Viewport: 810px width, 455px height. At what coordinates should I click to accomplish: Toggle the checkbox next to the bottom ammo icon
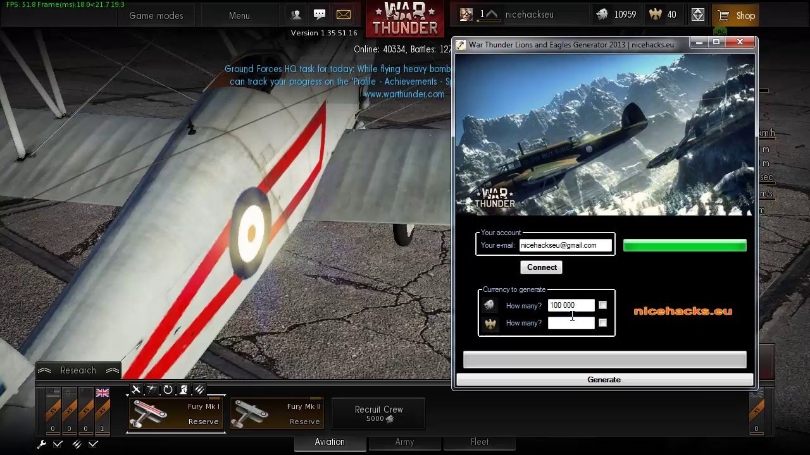(93, 444)
